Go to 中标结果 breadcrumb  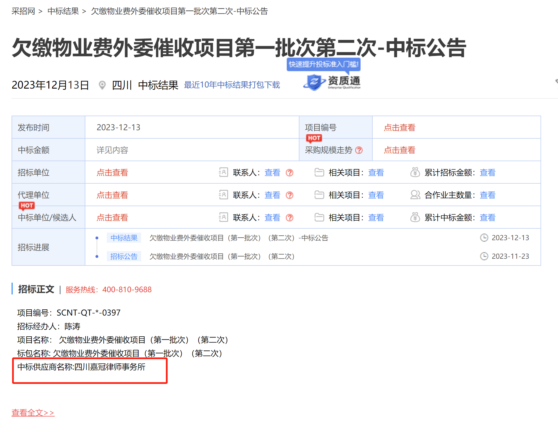point(63,11)
